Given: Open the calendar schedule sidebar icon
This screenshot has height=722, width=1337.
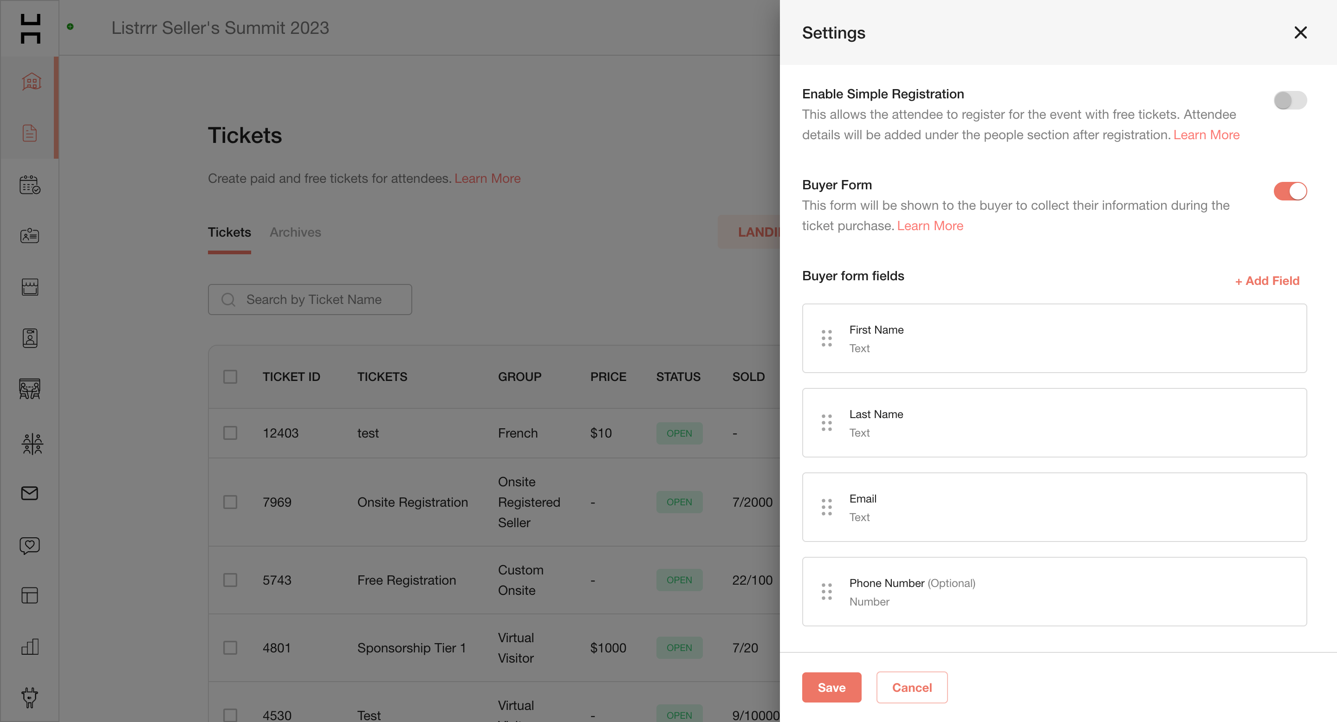Looking at the screenshot, I should pos(30,184).
